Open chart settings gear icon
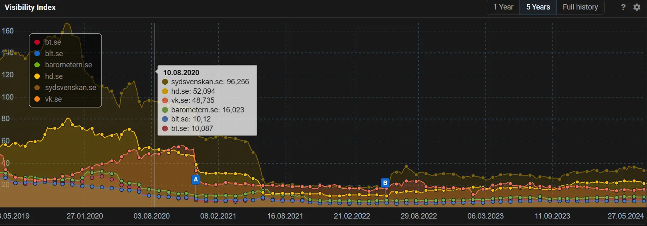647x226 pixels. [637, 7]
